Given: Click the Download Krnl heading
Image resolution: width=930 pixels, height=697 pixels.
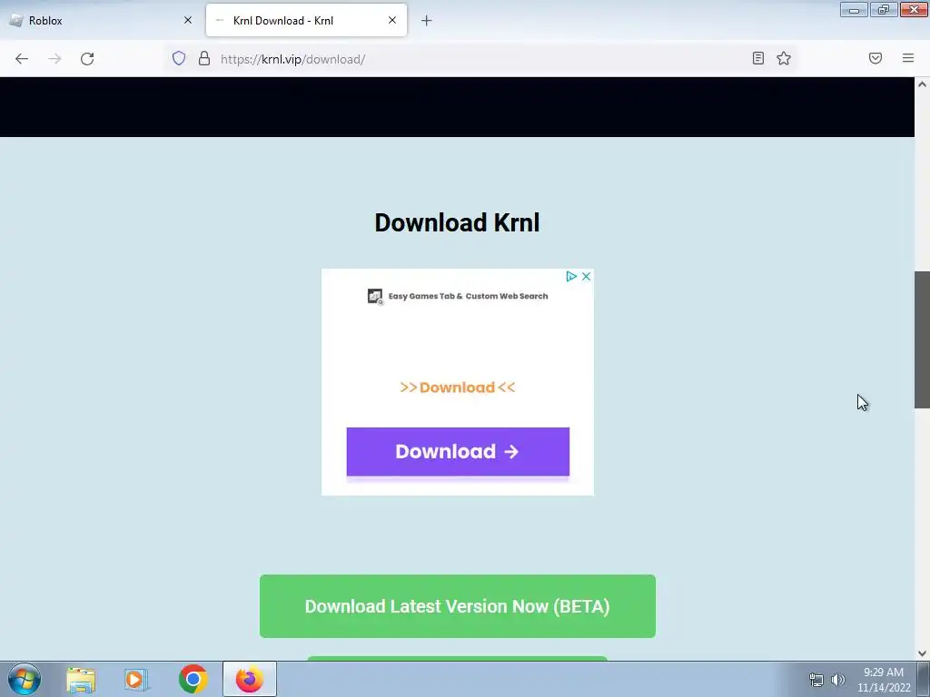Looking at the screenshot, I should (x=458, y=223).
